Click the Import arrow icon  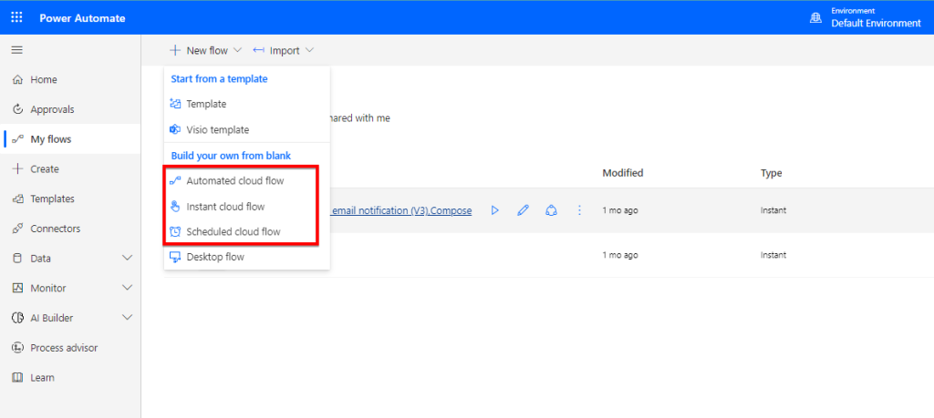[258, 50]
